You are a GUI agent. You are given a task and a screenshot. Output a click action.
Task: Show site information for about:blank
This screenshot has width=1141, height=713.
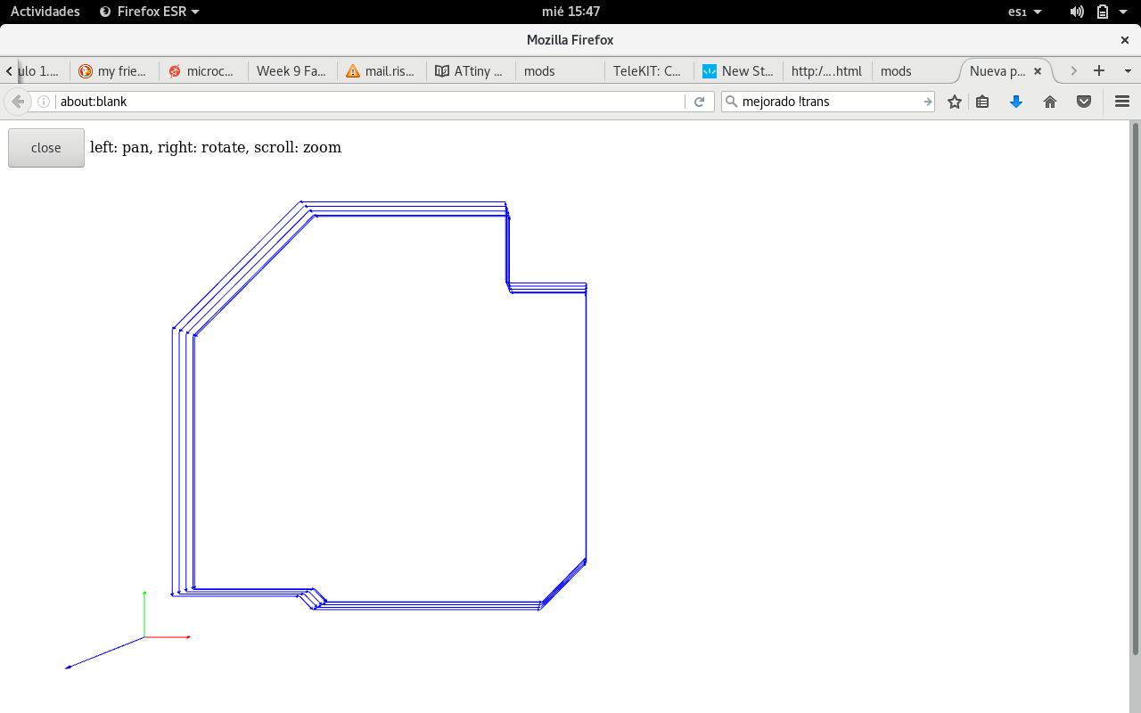point(44,102)
